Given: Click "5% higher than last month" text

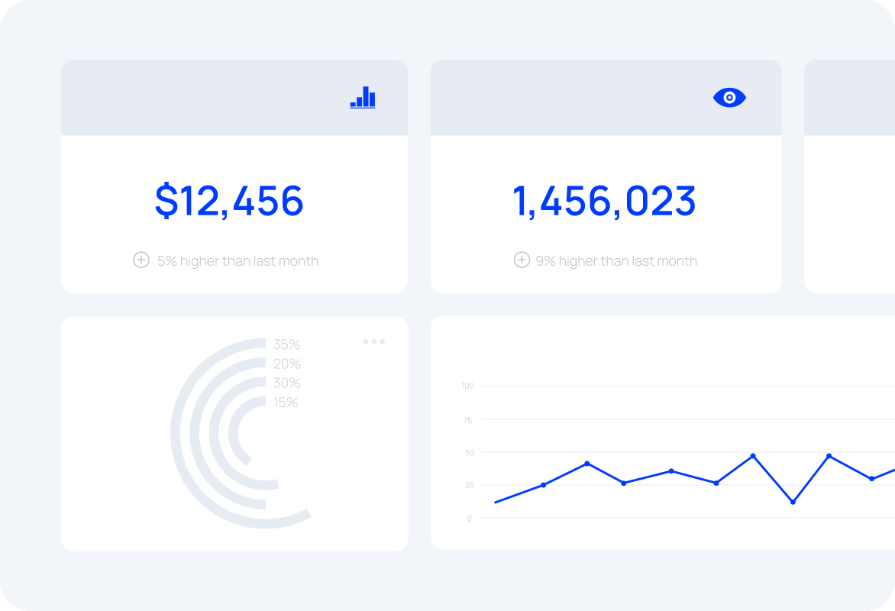Looking at the screenshot, I should 238,261.
